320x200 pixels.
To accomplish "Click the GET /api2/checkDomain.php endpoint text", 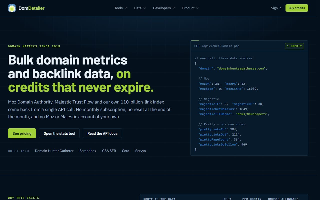I will point(217,46).
